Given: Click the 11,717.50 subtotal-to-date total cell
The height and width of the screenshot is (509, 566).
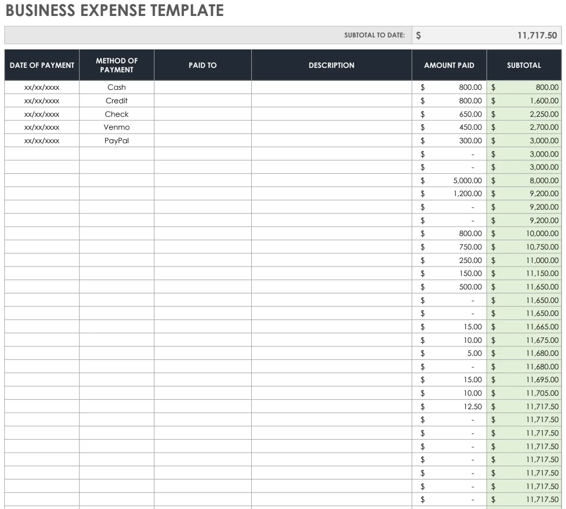Looking at the screenshot, I should point(487,35).
